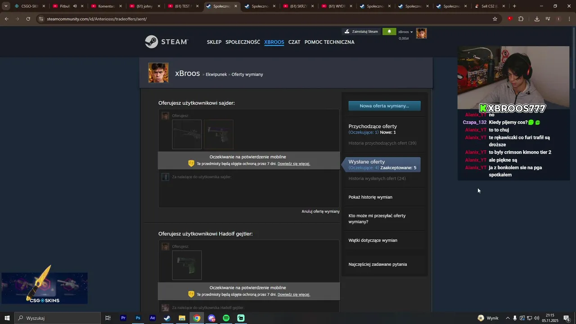This screenshot has height=324, width=576.
Task: Click the site info icon in address bar
Action: [x=41, y=19]
